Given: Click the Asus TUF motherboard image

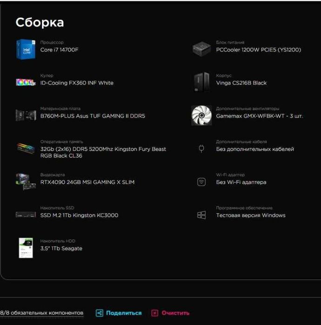Looking at the screenshot, I should pos(26,115).
